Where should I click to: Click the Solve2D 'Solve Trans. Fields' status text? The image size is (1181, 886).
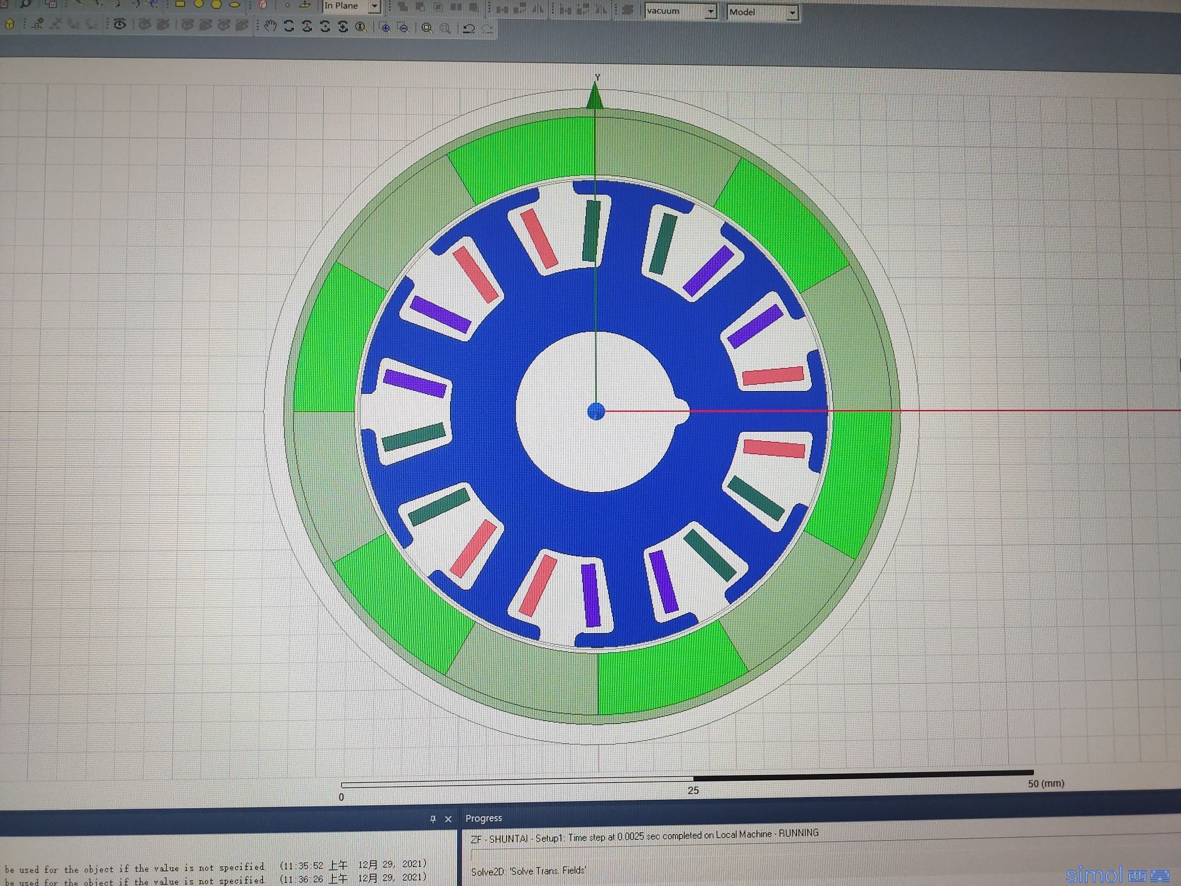[528, 871]
